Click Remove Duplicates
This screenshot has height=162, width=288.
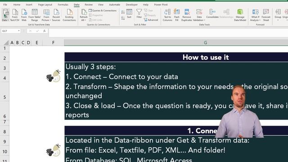click(x=187, y=15)
